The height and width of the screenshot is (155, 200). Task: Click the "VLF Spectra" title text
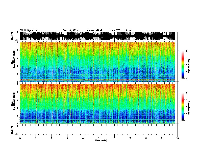(29, 30)
